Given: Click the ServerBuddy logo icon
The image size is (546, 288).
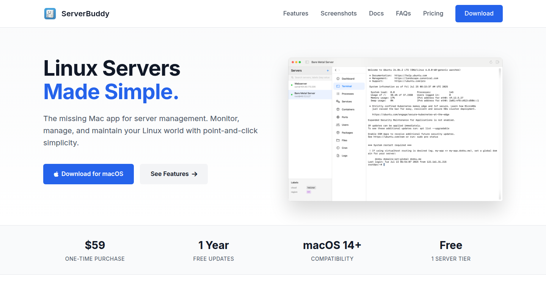Looking at the screenshot, I should 50,14.
